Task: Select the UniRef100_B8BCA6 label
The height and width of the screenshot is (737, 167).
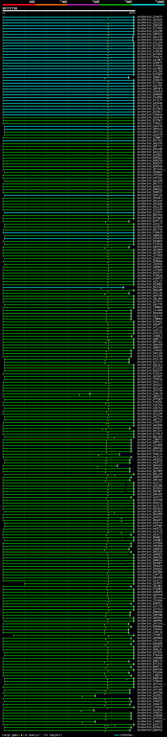Action: click(x=150, y=679)
